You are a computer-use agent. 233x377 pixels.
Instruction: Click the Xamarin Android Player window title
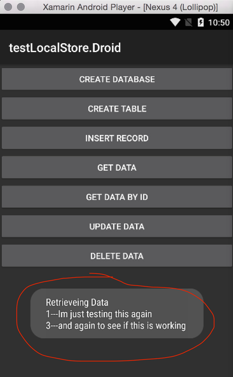pos(131,7)
